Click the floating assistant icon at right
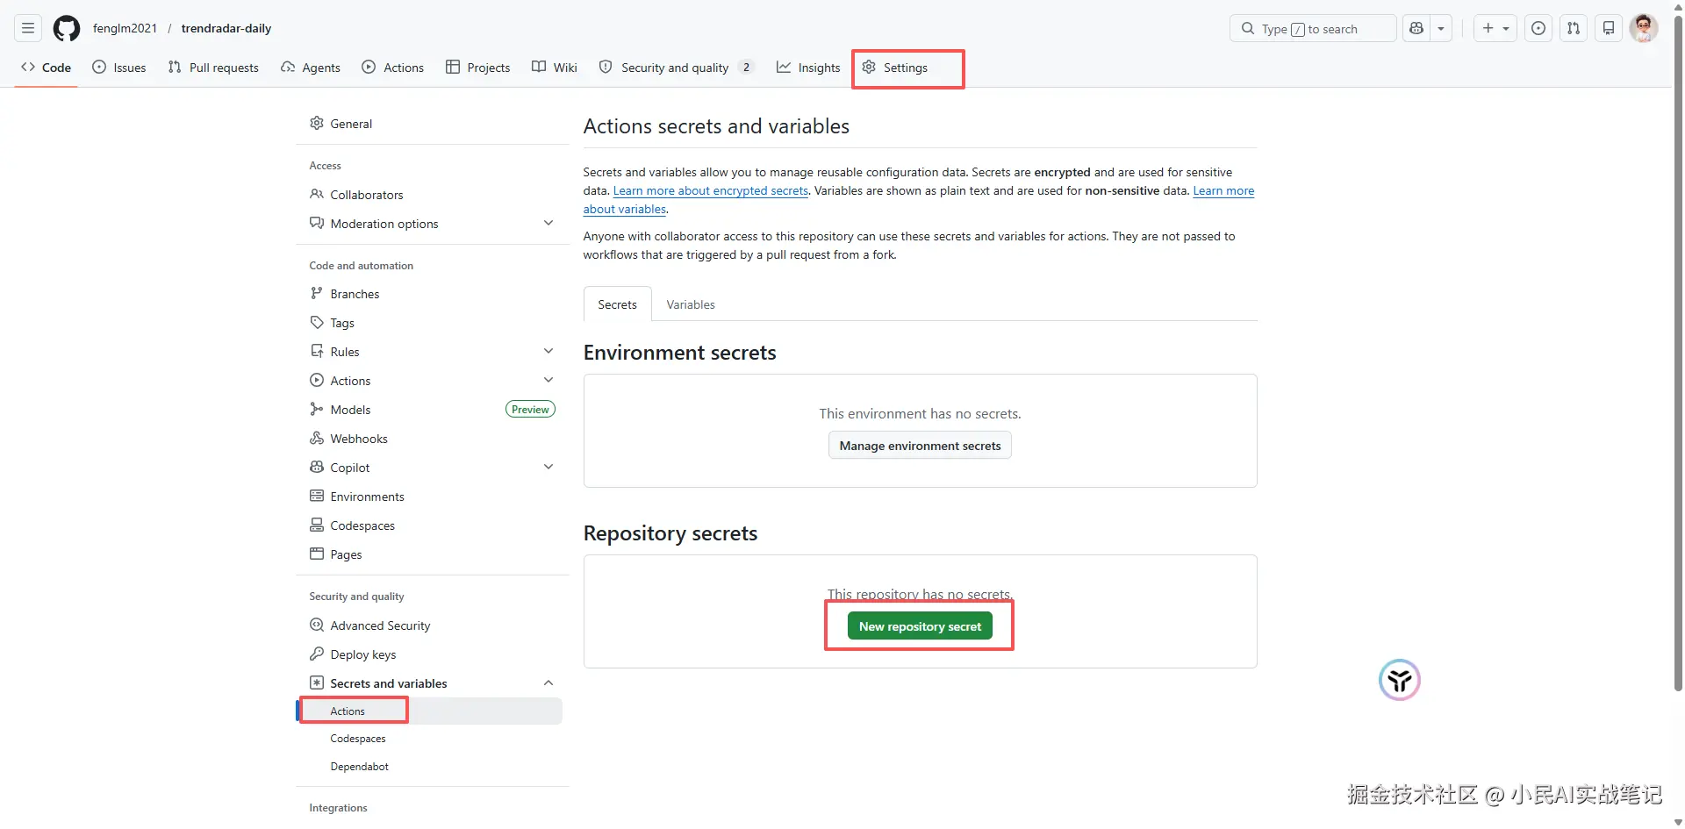 pyautogui.click(x=1399, y=680)
